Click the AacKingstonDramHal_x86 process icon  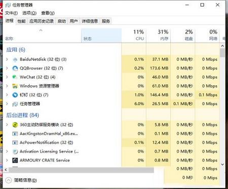coord(15,134)
